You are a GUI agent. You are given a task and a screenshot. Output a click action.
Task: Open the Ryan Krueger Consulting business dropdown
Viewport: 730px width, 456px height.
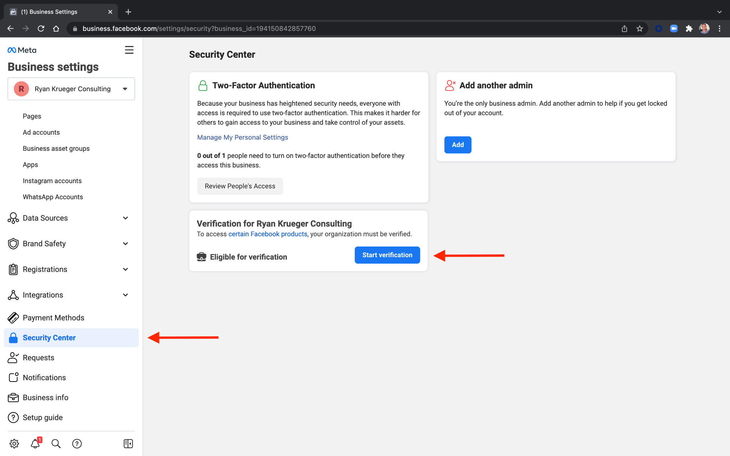tap(71, 89)
